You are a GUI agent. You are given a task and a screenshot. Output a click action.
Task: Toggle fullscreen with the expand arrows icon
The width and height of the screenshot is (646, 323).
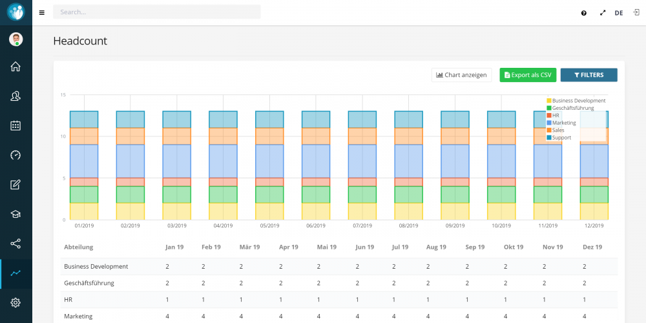point(603,13)
